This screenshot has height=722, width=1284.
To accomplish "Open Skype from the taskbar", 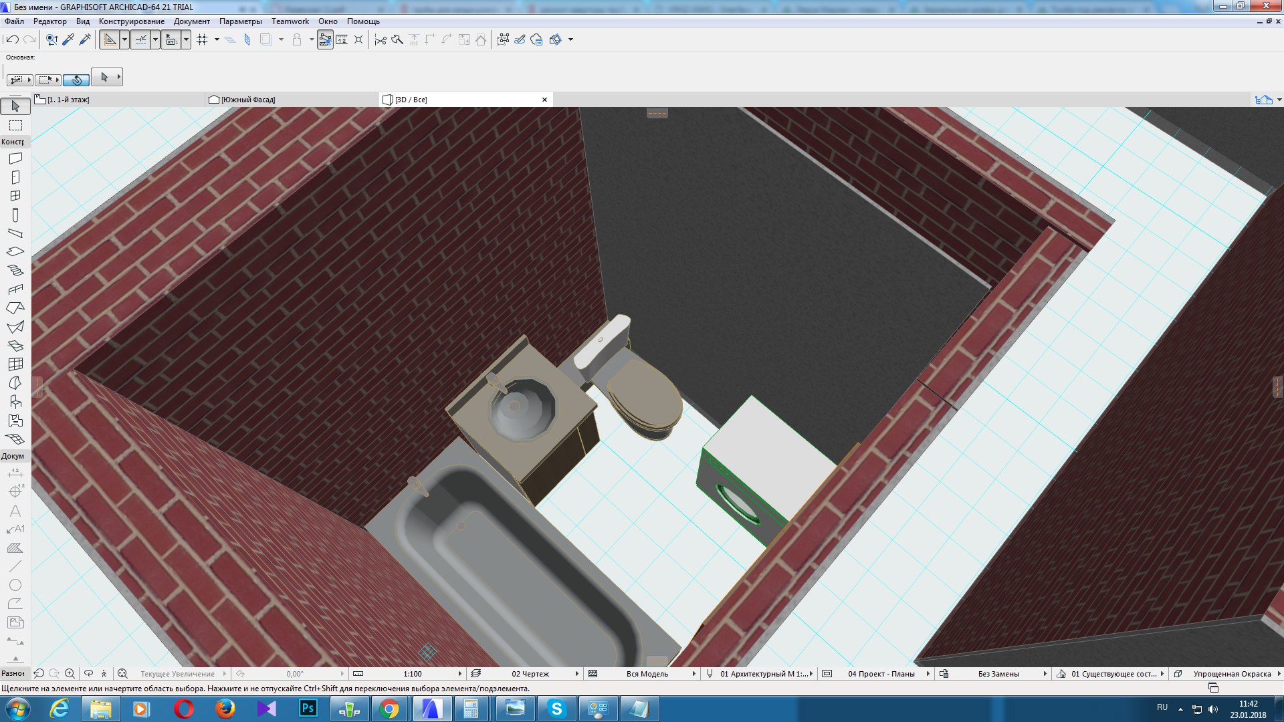I will [556, 709].
